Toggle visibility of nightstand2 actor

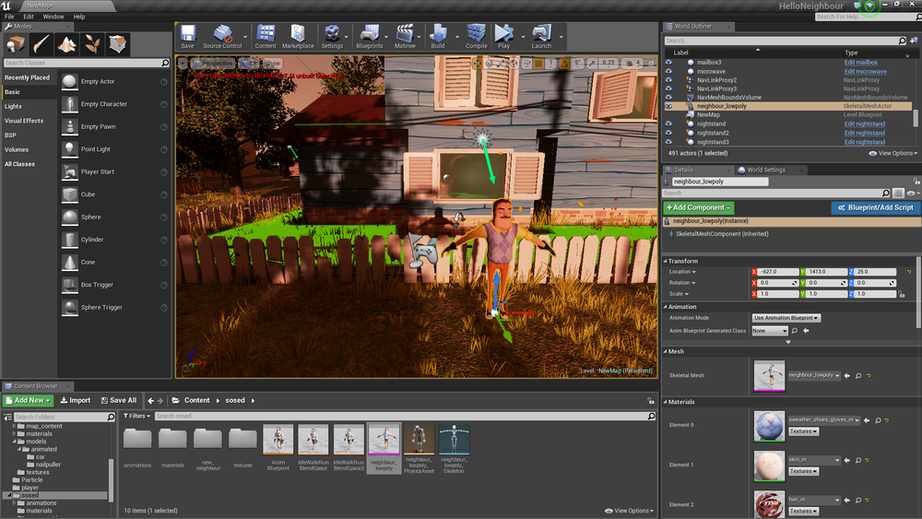tap(669, 133)
